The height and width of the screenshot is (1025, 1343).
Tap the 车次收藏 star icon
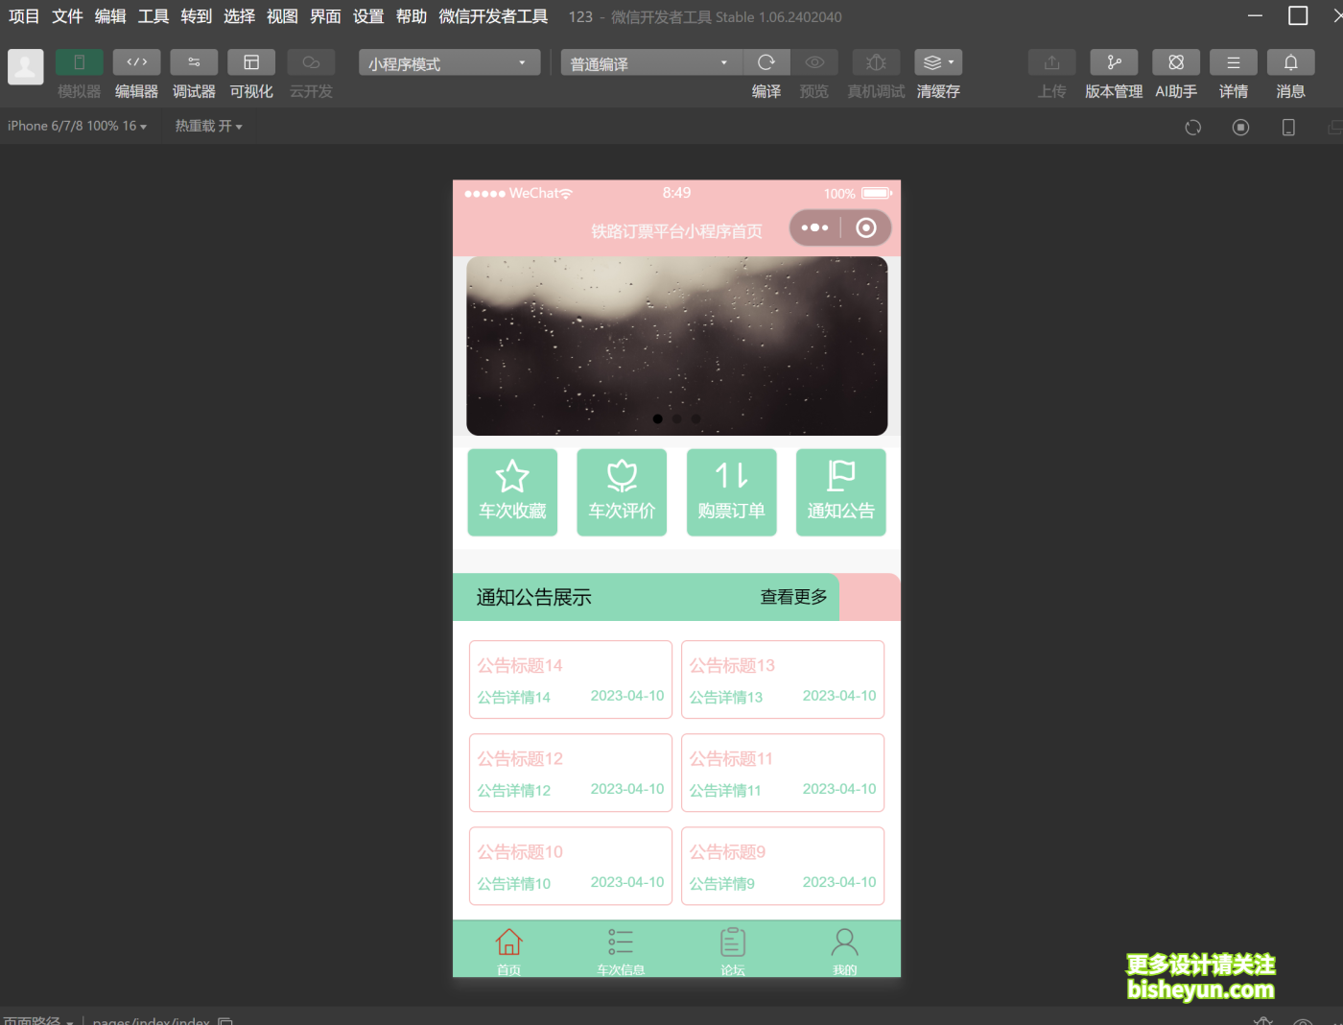pyautogui.click(x=512, y=477)
